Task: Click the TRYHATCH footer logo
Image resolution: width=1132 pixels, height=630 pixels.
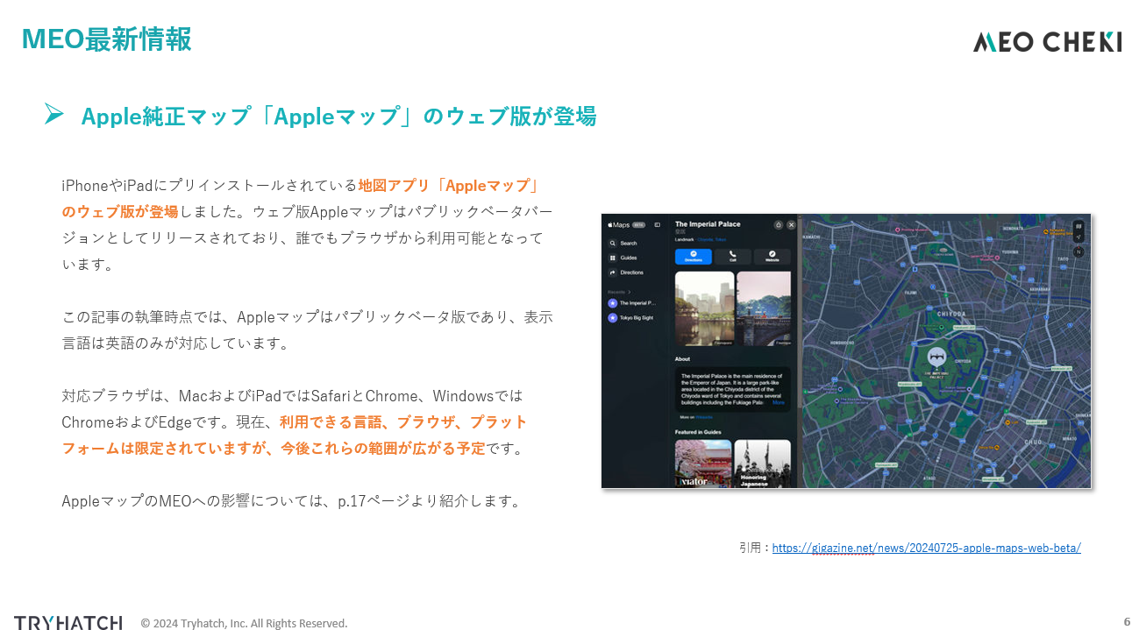Action: 68,623
